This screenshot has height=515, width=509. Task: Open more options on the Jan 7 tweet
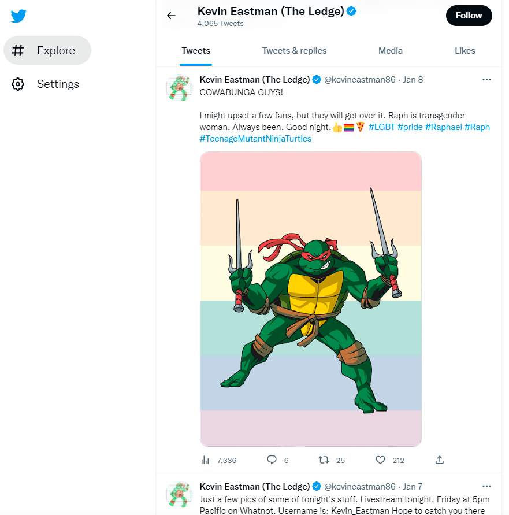(486, 486)
